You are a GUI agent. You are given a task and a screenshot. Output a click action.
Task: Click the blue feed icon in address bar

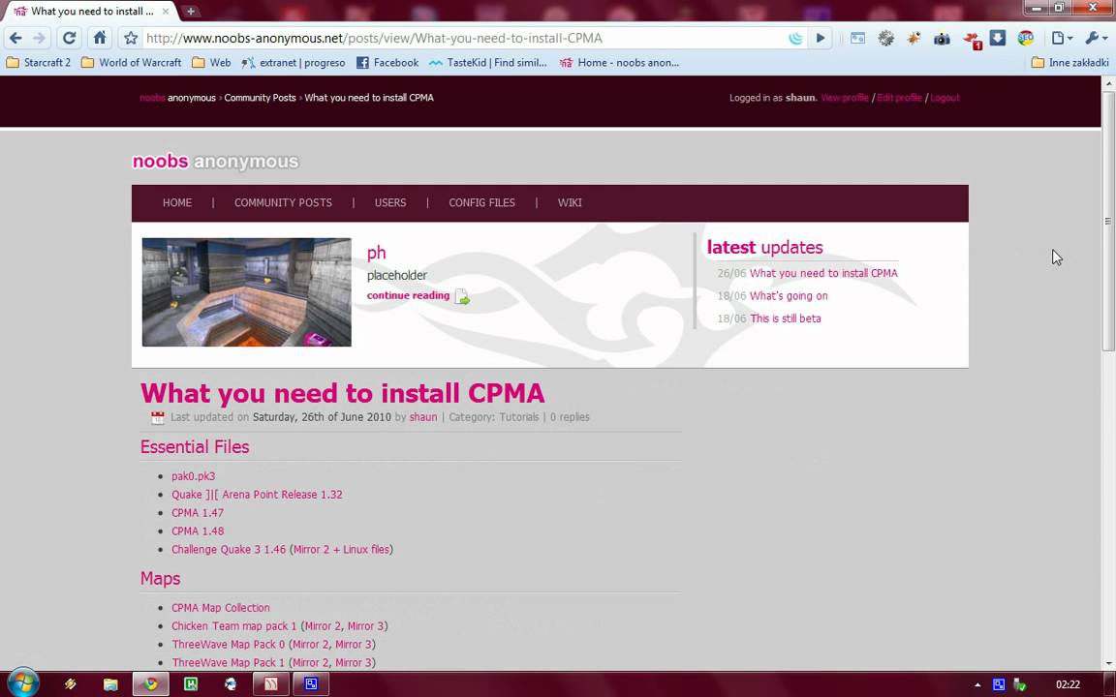coord(795,39)
